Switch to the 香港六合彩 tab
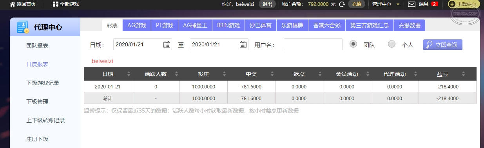Viewport: 484px width, 148px height. tap(327, 25)
